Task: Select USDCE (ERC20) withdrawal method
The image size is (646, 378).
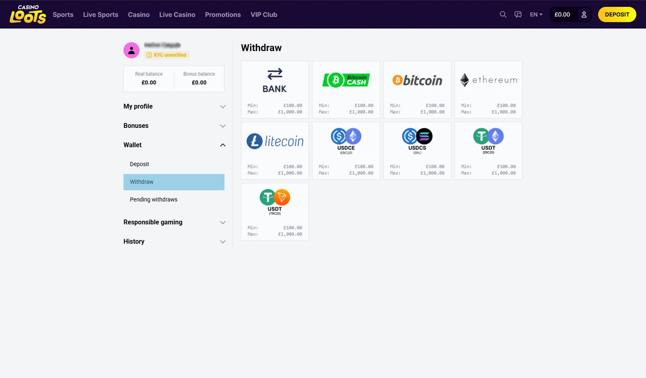Action: tap(346, 151)
